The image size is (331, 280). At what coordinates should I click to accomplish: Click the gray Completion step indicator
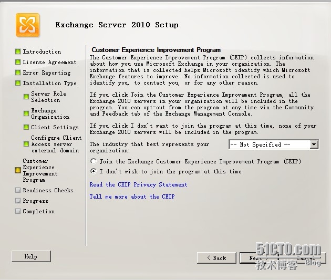[18, 211]
